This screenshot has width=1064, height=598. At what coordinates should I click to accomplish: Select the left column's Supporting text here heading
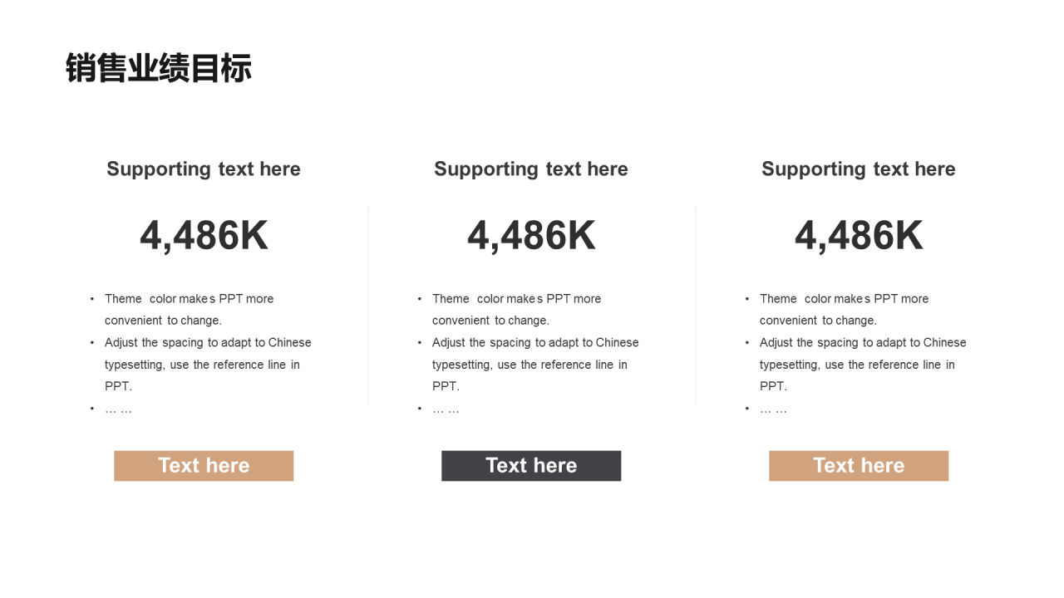pyautogui.click(x=204, y=169)
